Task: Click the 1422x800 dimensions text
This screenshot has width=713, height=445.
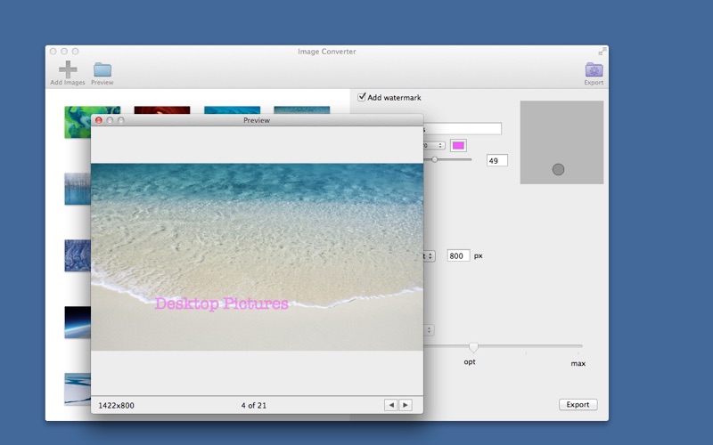Action: pos(117,406)
